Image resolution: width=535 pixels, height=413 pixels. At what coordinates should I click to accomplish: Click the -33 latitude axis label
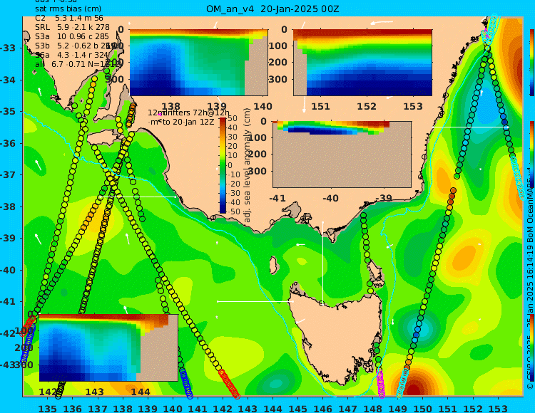(8, 47)
